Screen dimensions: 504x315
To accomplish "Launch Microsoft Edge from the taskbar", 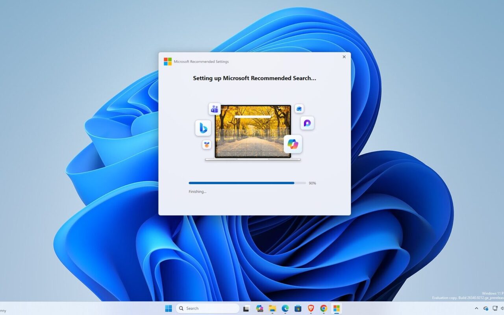I will coord(285,308).
